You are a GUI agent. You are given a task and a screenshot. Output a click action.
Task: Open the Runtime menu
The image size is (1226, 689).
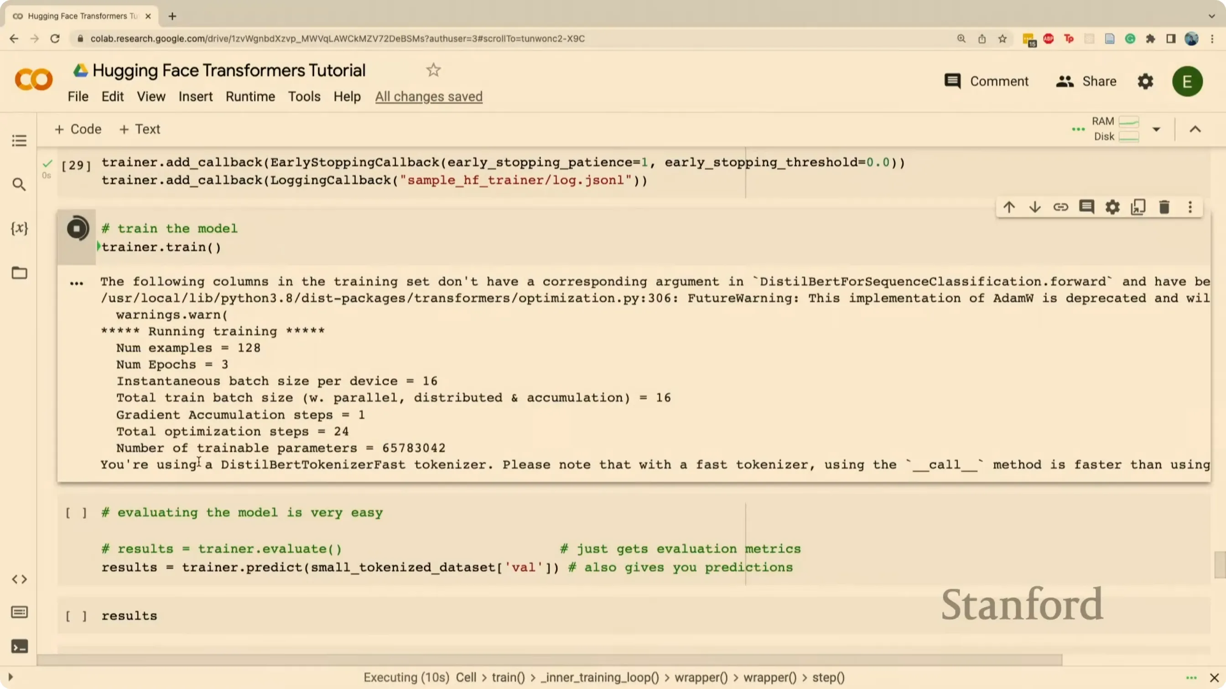pyautogui.click(x=250, y=97)
